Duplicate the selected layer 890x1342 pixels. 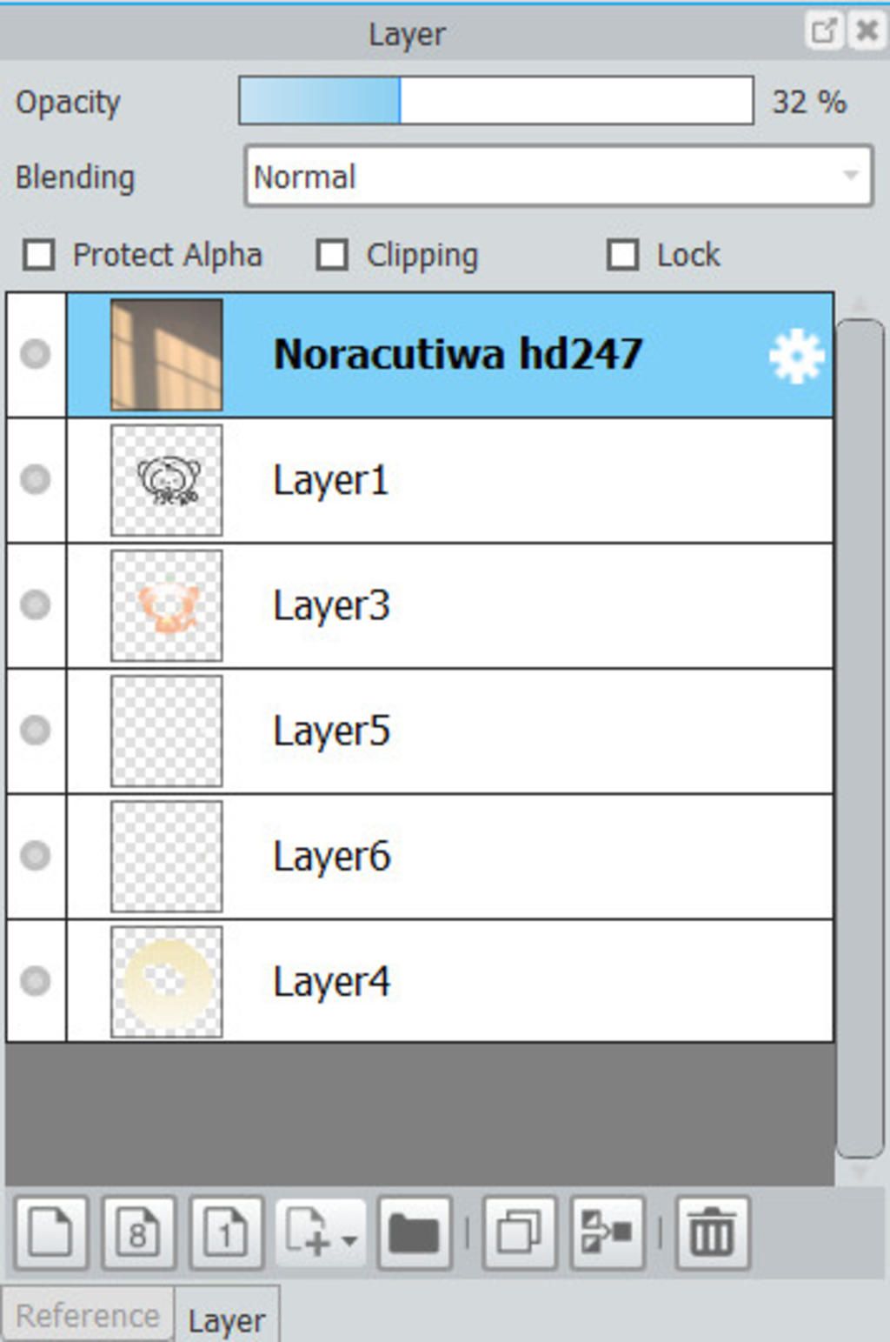click(x=519, y=1232)
